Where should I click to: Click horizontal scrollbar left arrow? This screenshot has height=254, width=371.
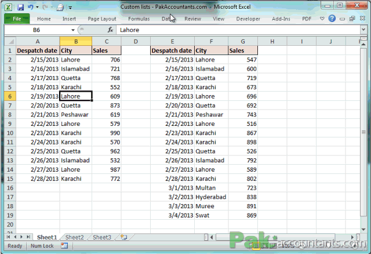(x=212, y=237)
